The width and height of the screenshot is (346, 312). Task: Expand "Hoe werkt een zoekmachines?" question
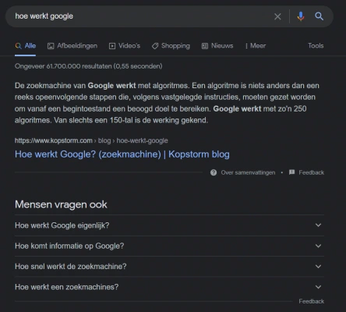coord(169,287)
